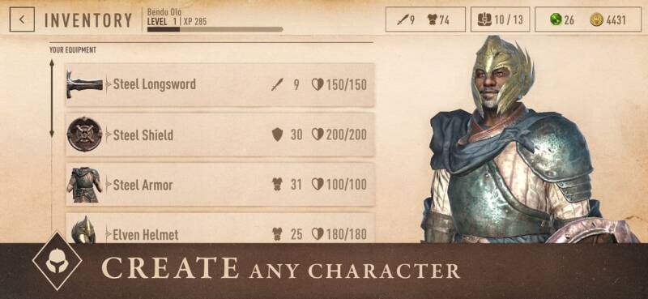Click the XP progress bar
The height and width of the screenshot is (299, 648).
(x=215, y=29)
